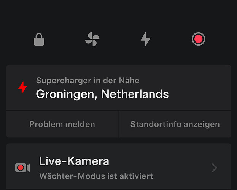Tap Wächter-Modus ist aktiviert status text

coord(96,176)
